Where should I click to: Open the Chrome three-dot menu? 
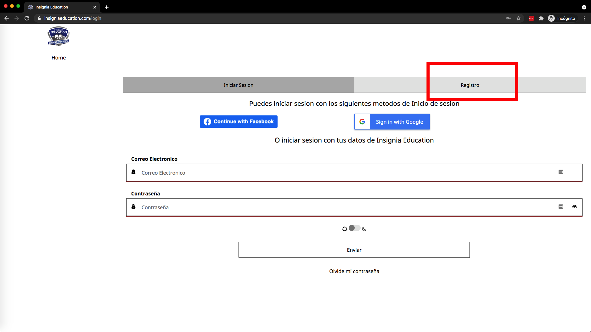[x=584, y=18]
